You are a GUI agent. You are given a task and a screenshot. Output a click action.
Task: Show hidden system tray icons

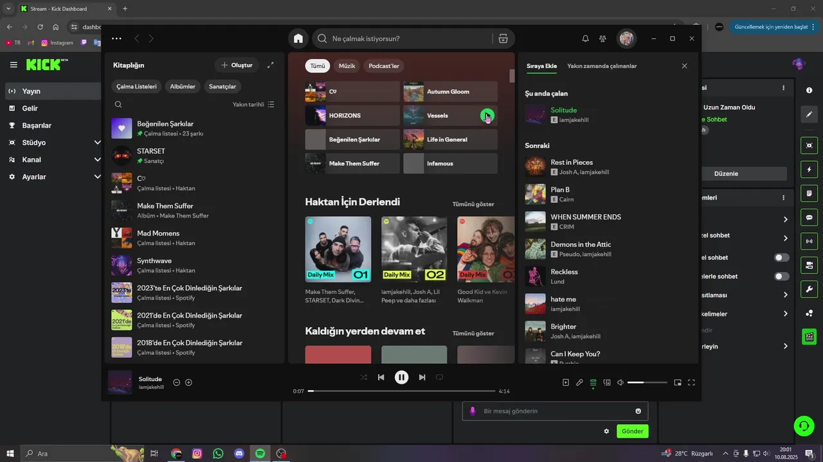coord(725,454)
